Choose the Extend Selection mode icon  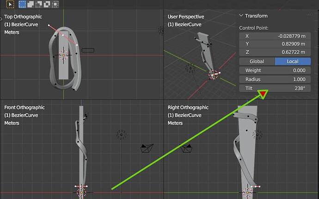coord(31,4)
